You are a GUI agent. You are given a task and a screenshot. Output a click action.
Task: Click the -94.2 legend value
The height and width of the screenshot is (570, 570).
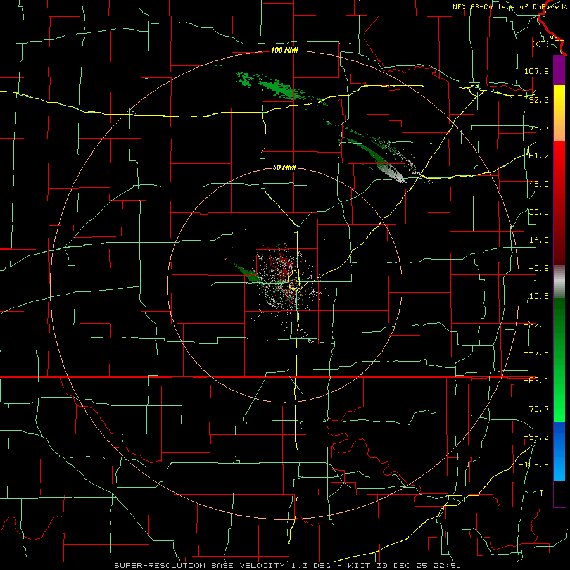tap(536, 436)
